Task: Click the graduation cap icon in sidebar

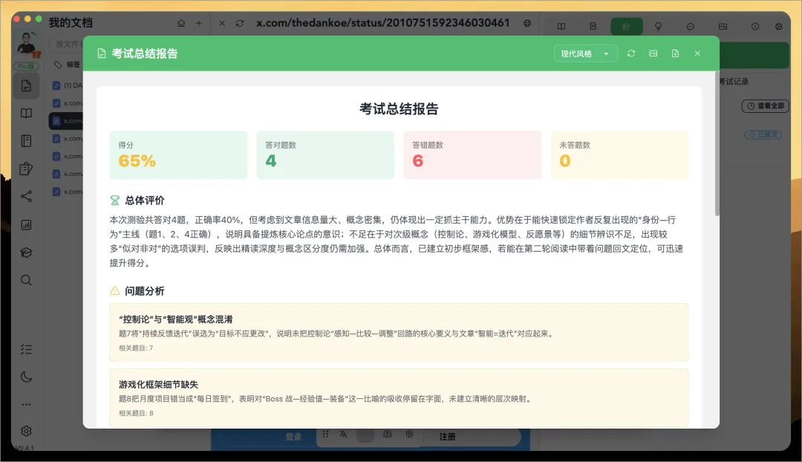Action: pos(26,253)
